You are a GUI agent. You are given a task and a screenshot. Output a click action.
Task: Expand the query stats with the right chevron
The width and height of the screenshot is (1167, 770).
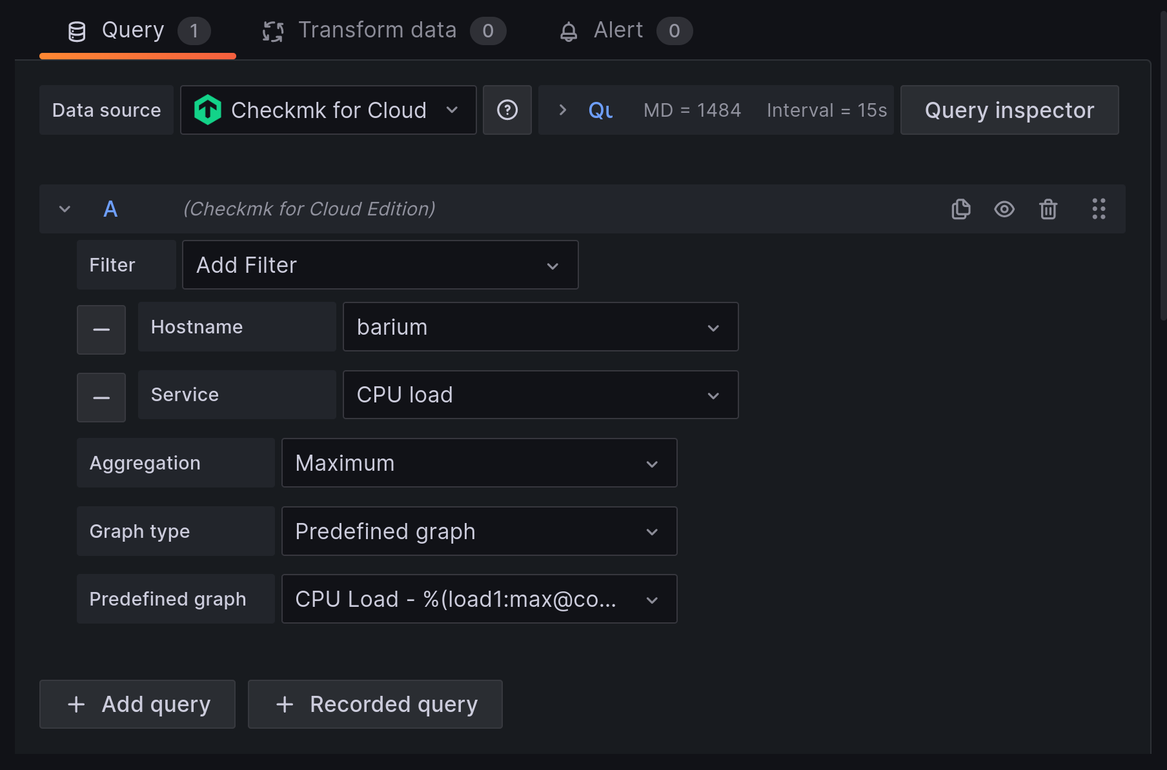pos(562,110)
